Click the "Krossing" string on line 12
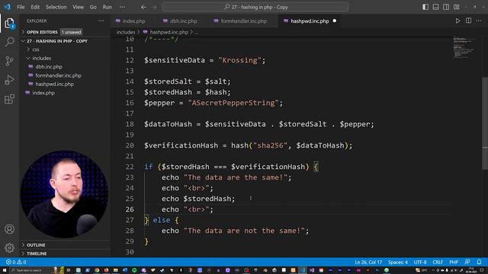This screenshot has width=488, height=274. pyautogui.click(x=239, y=60)
